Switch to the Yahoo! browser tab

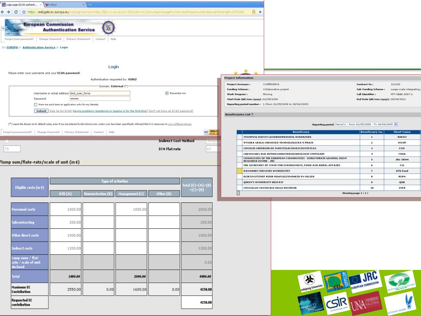click(x=65, y=5)
